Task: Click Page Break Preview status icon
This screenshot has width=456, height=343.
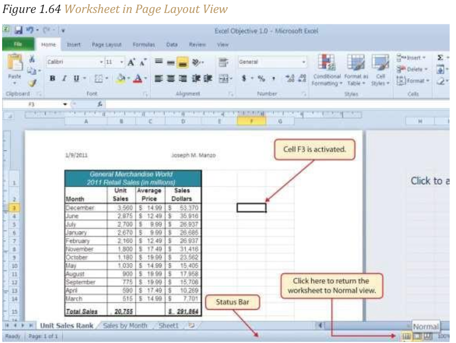Action: 428,336
